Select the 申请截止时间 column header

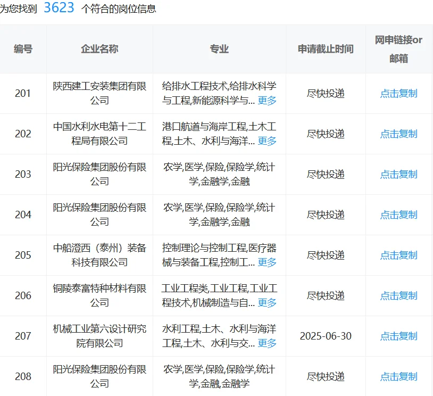(326, 49)
